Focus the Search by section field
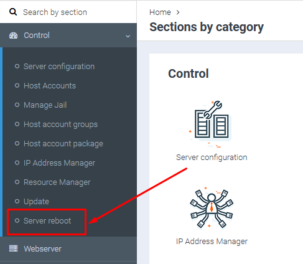The height and width of the screenshot is (264, 303). coord(68,12)
